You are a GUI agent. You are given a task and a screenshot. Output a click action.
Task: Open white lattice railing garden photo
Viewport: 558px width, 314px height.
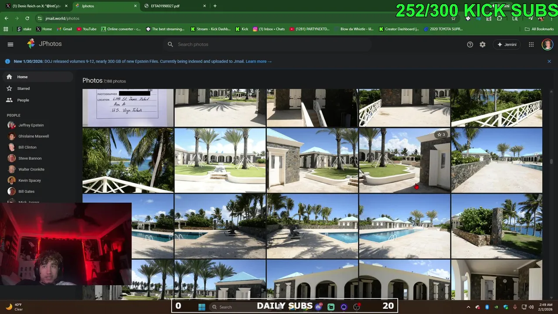497,108
